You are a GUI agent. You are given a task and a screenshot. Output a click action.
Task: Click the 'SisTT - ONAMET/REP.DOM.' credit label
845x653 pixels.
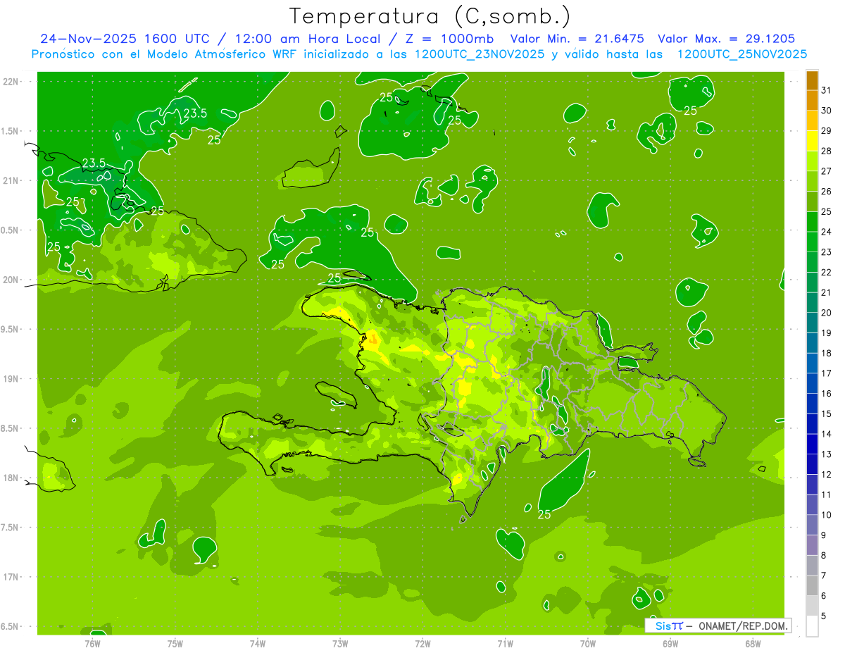tap(718, 626)
